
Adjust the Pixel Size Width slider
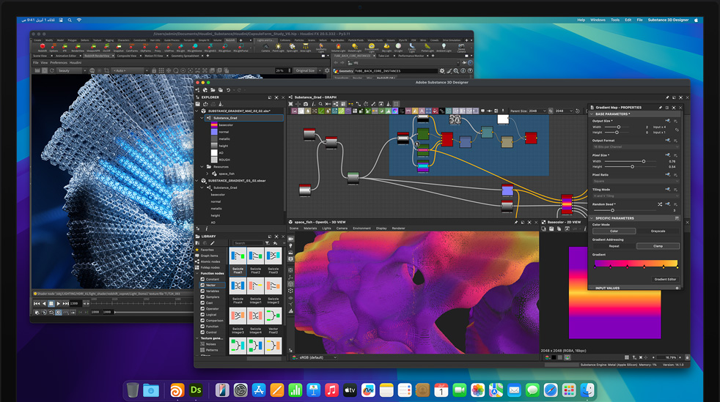pyautogui.click(x=644, y=162)
